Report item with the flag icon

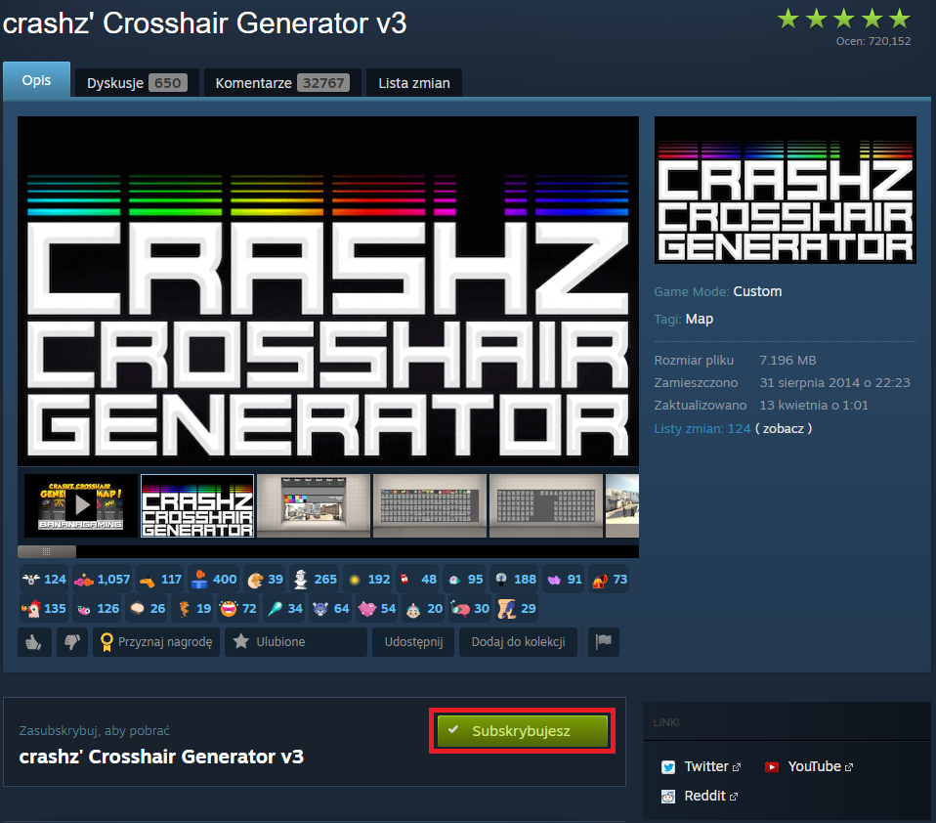point(604,642)
